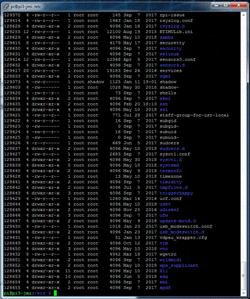Click the sysctl.conf file name
Viewport: 250px width, 299px height.
pyautogui.click(x=175, y=154)
